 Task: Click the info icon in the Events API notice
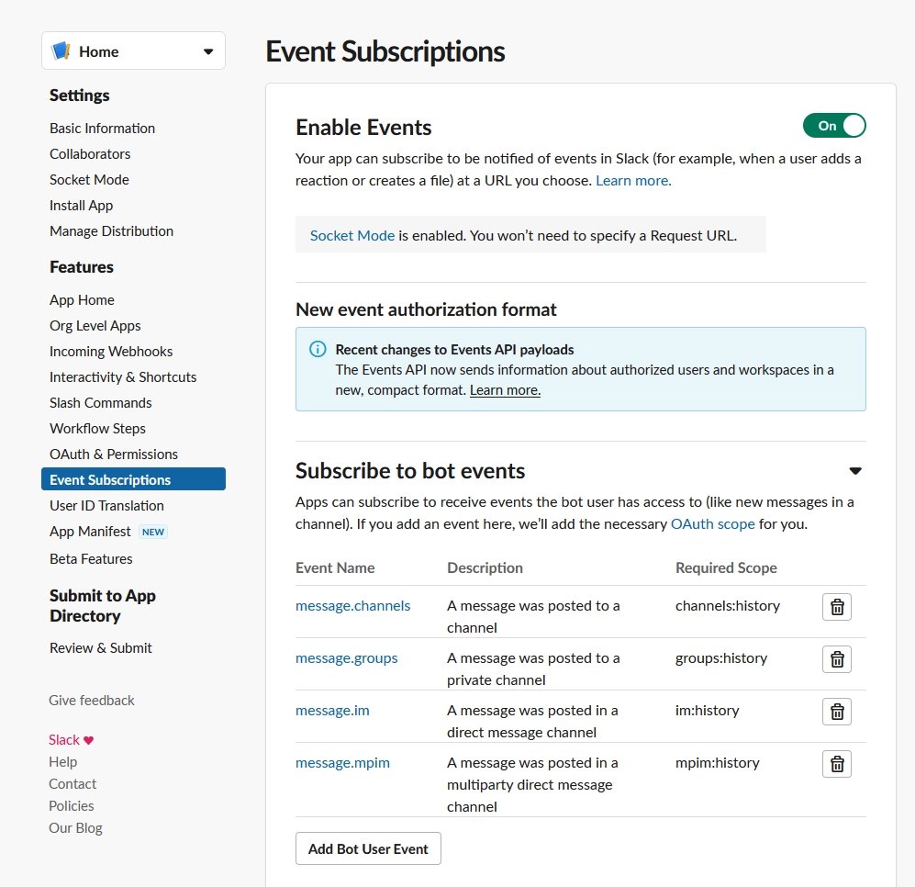click(317, 350)
